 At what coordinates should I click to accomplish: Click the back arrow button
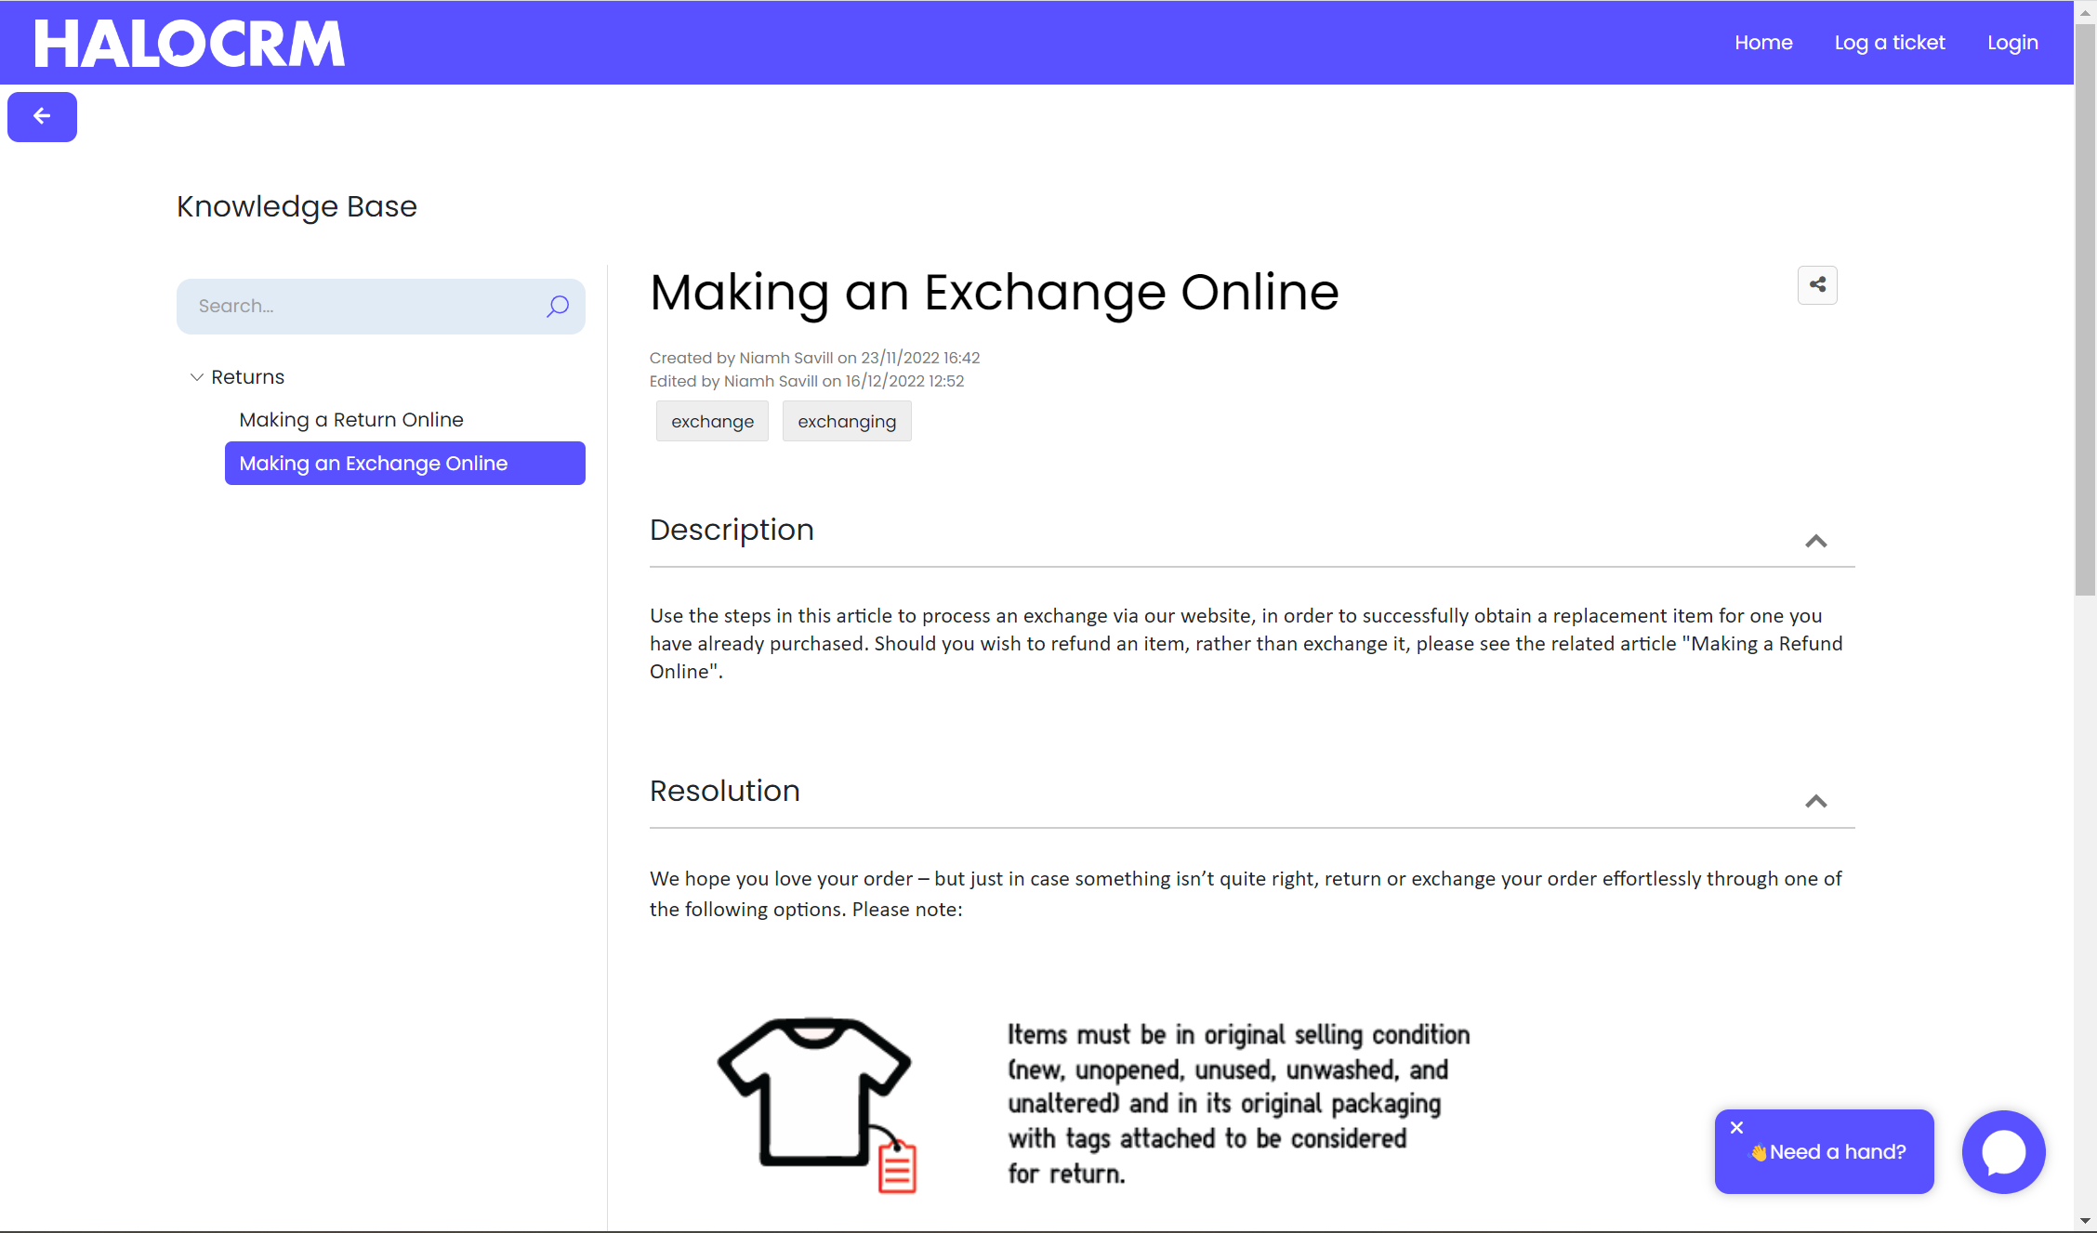pos(42,116)
